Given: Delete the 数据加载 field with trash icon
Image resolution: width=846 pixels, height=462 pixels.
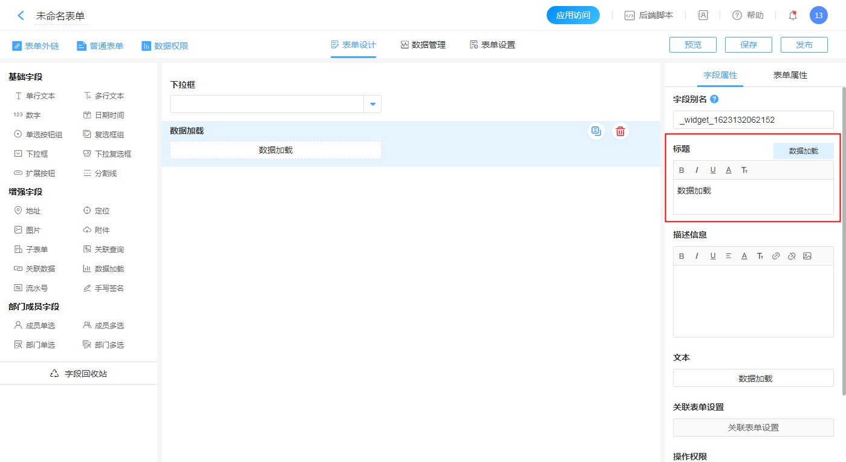Looking at the screenshot, I should 620,131.
